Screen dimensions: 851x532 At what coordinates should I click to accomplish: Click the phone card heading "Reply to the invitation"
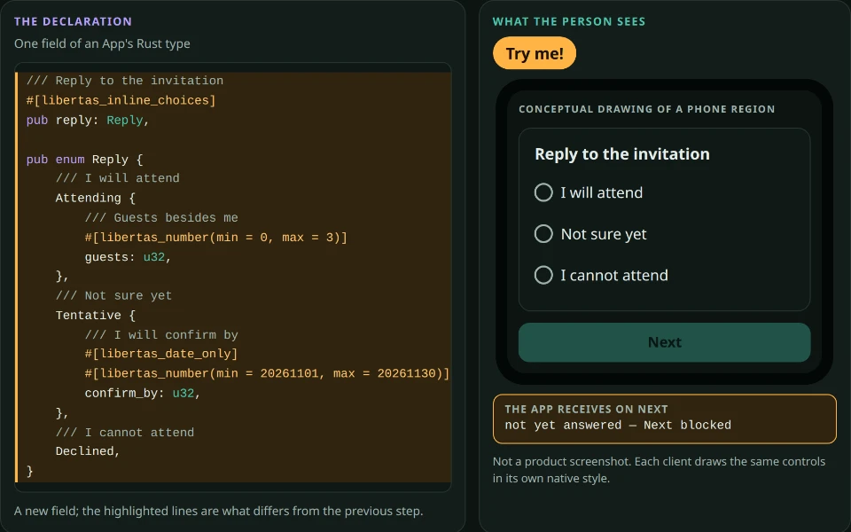point(622,154)
